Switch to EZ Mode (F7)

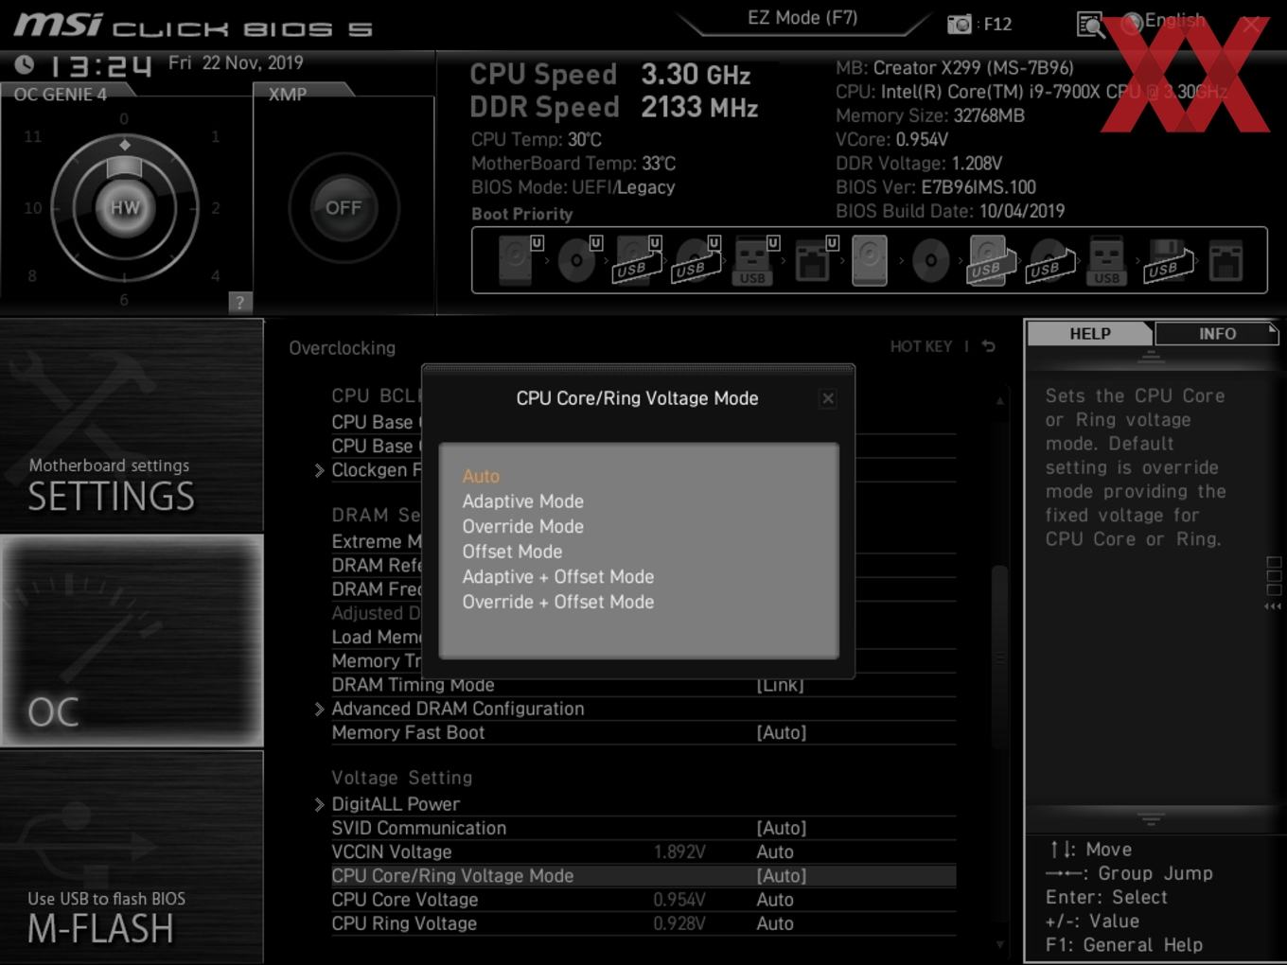coord(802,18)
